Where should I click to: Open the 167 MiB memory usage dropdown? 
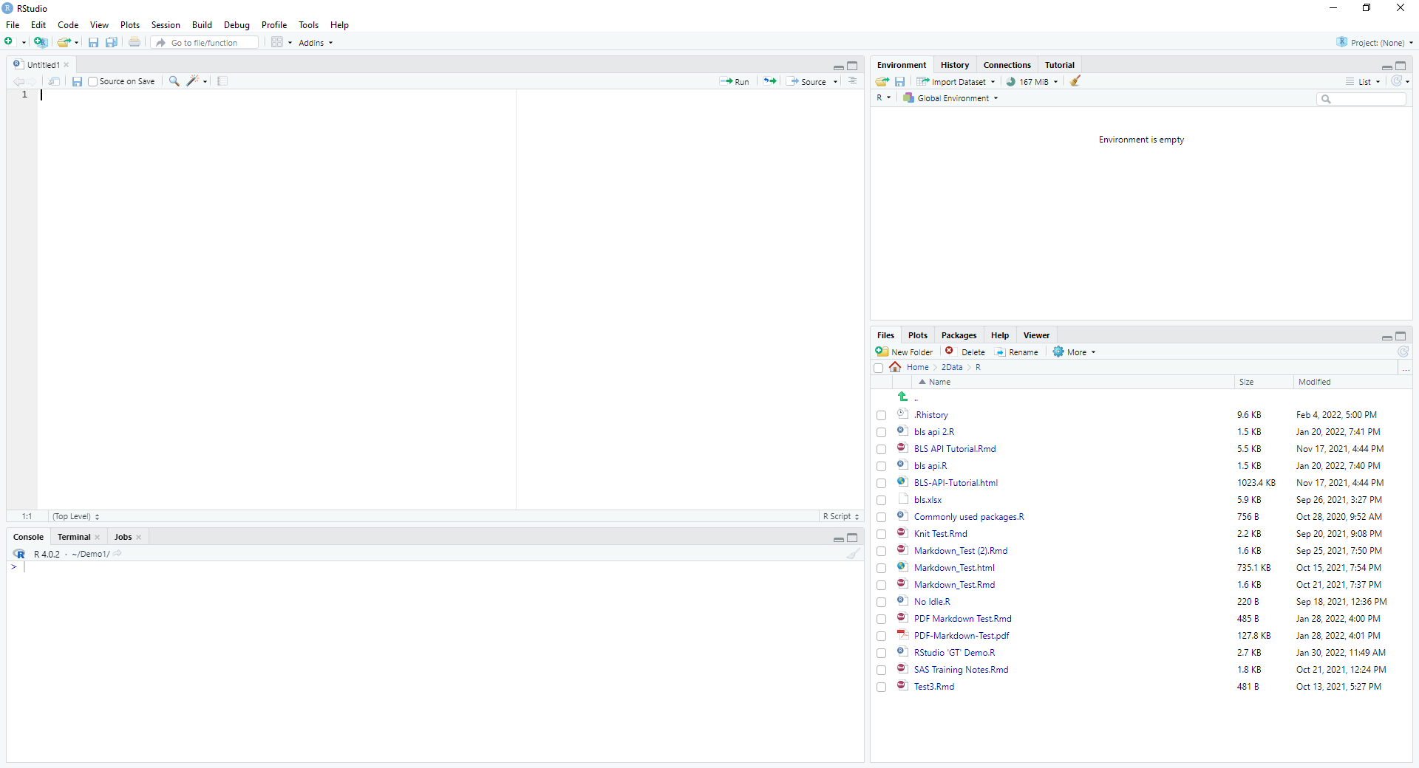coord(1032,82)
